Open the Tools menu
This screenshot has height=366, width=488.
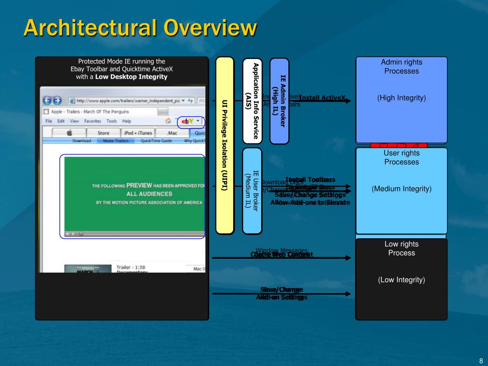tap(112, 121)
